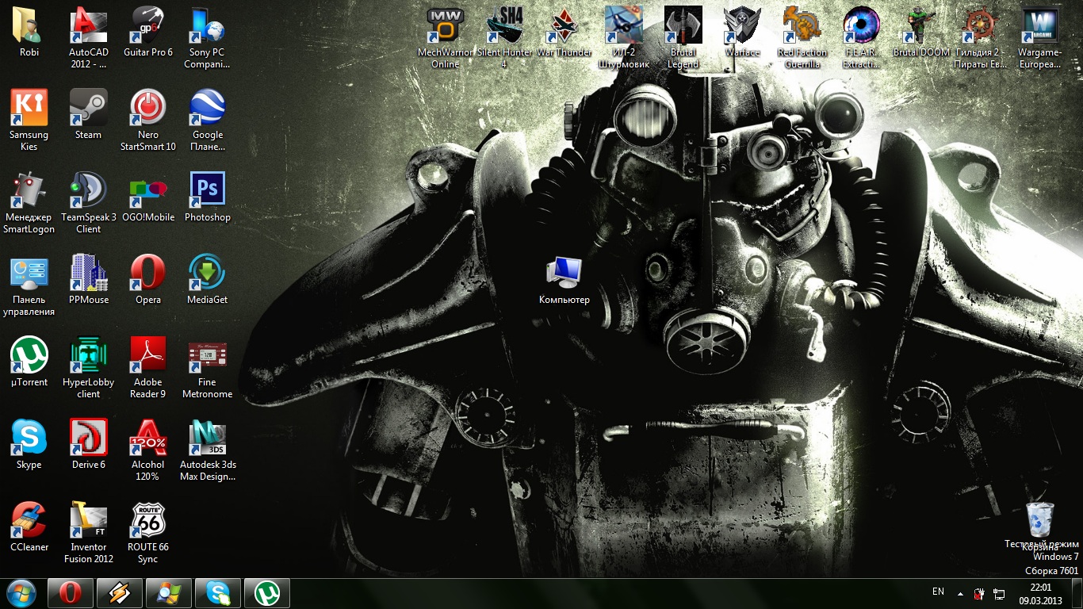Image resolution: width=1083 pixels, height=609 pixels.
Task: Click the War Thunder game shortcut
Action: (x=564, y=25)
